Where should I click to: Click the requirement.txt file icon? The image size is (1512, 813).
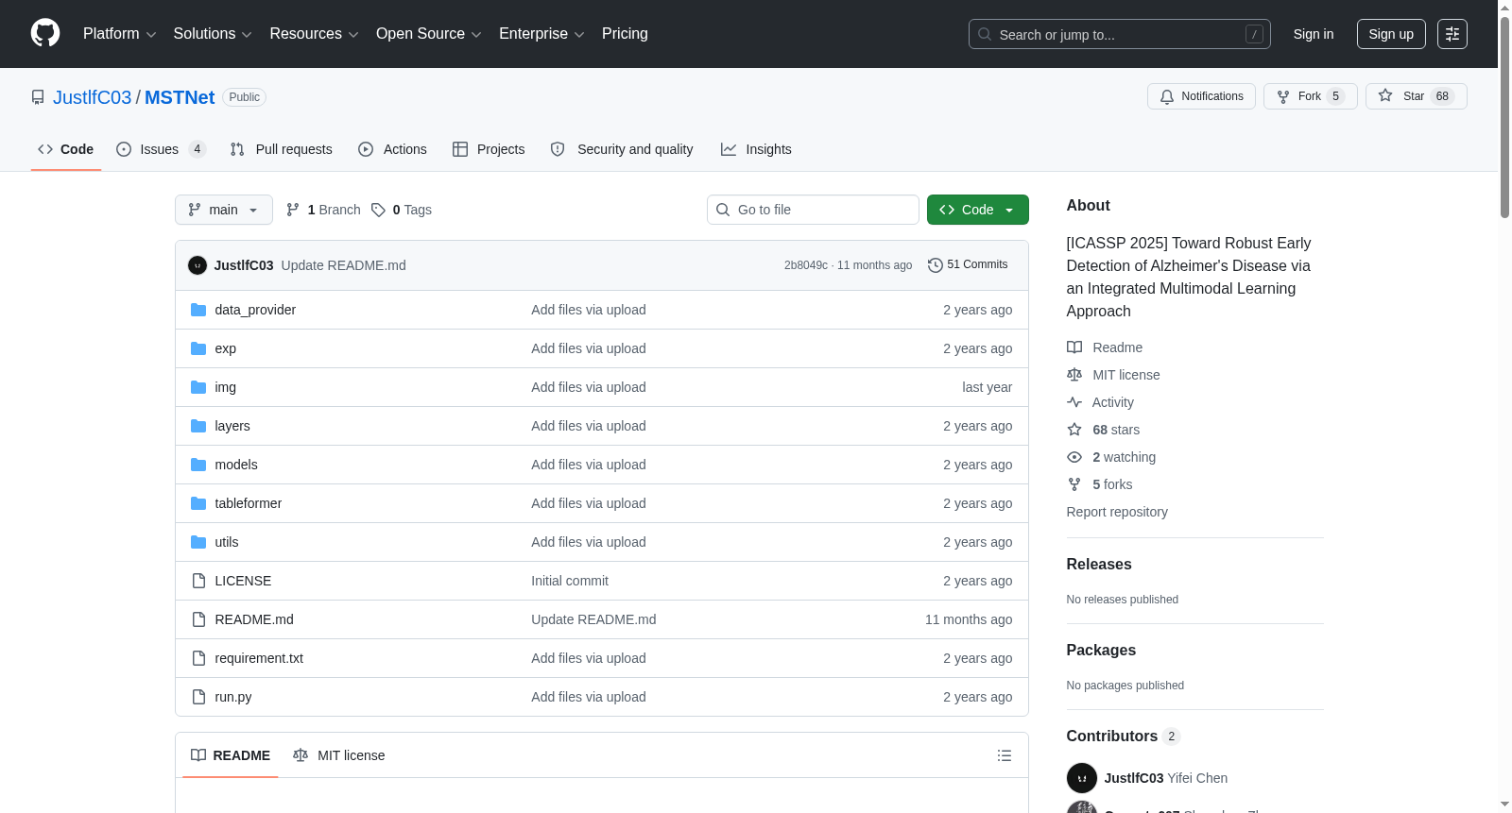pyautogui.click(x=198, y=658)
